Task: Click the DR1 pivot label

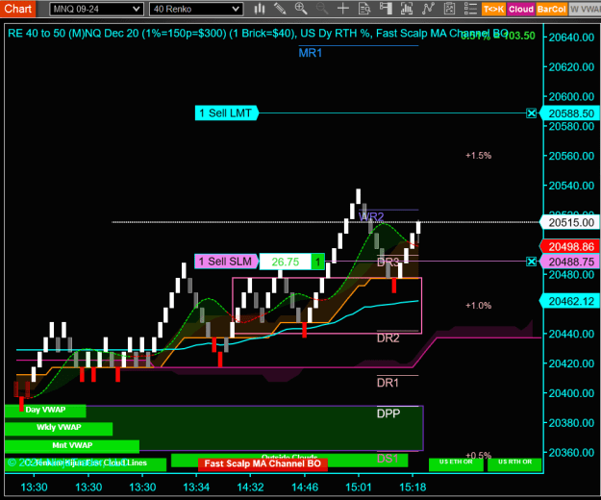Action: pyautogui.click(x=388, y=383)
